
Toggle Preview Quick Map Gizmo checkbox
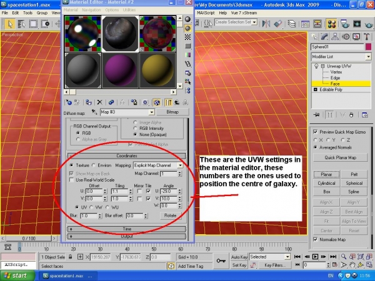tap(316, 132)
